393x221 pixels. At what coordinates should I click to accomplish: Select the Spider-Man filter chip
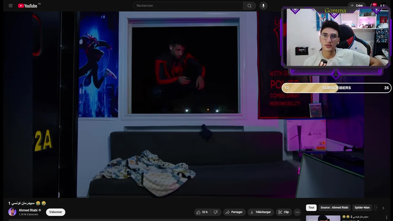362,207
